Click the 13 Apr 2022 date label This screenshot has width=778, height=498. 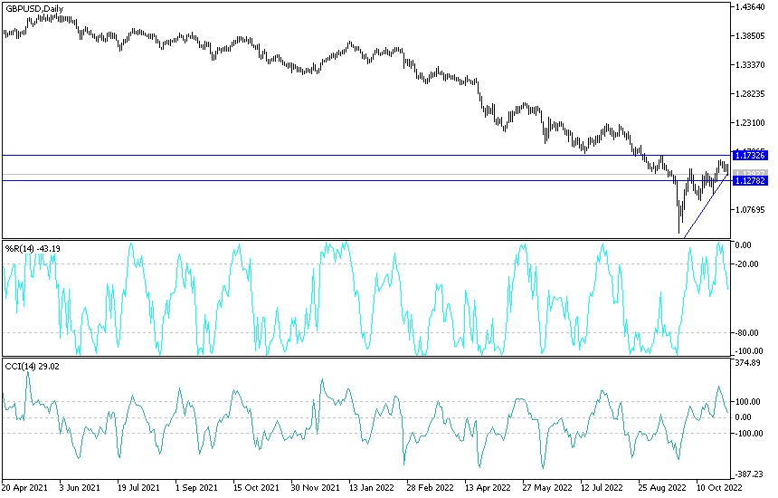pyautogui.click(x=488, y=487)
